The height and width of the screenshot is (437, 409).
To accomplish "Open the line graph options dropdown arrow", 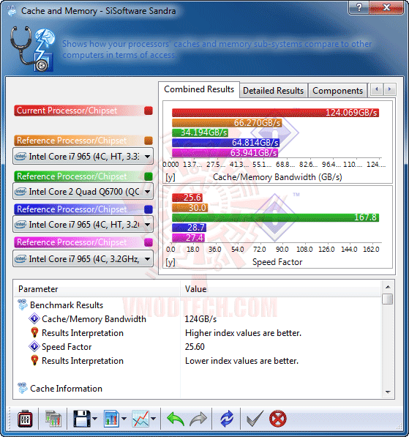I will [153, 419].
